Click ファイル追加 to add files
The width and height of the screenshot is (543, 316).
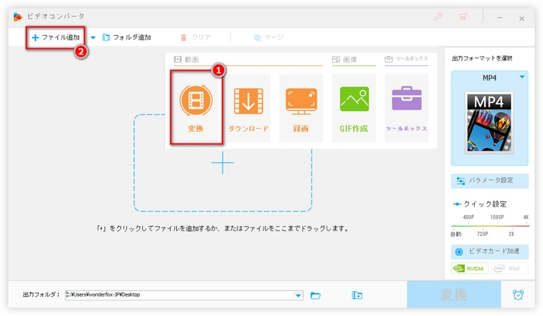56,37
